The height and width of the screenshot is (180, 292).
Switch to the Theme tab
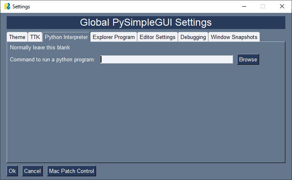(x=17, y=37)
